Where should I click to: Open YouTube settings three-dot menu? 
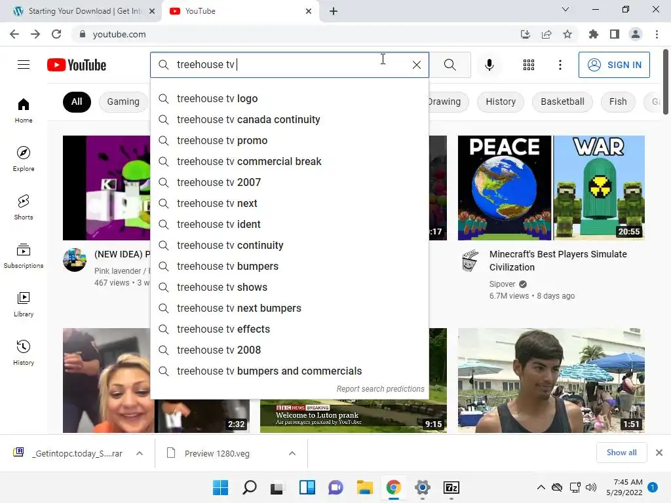tap(560, 65)
